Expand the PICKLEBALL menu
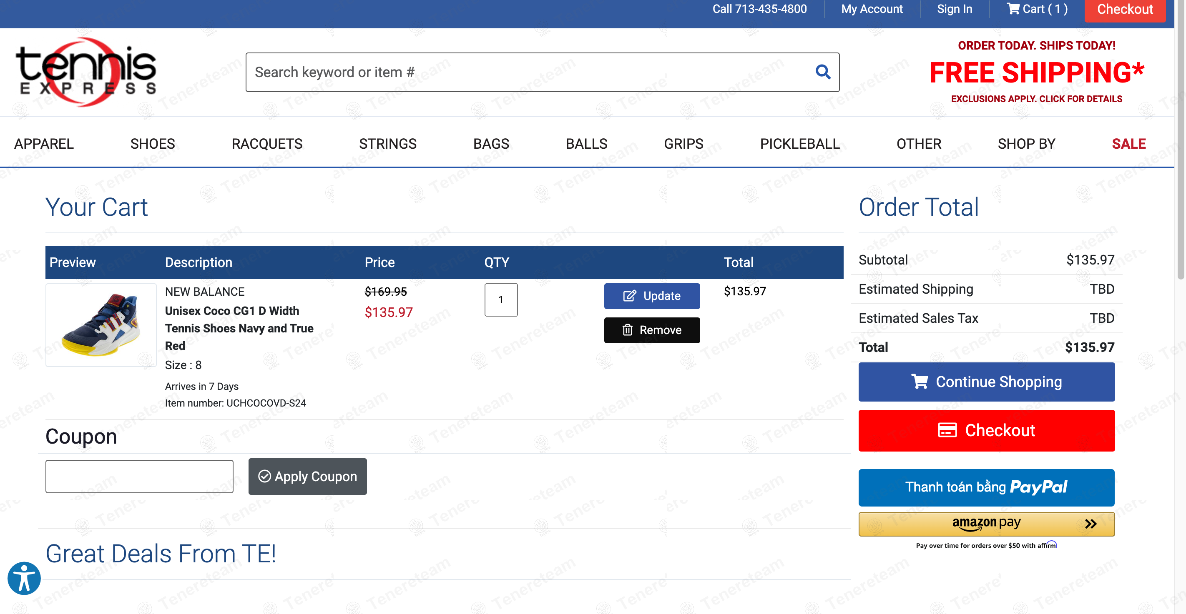1186x614 pixels. (799, 144)
